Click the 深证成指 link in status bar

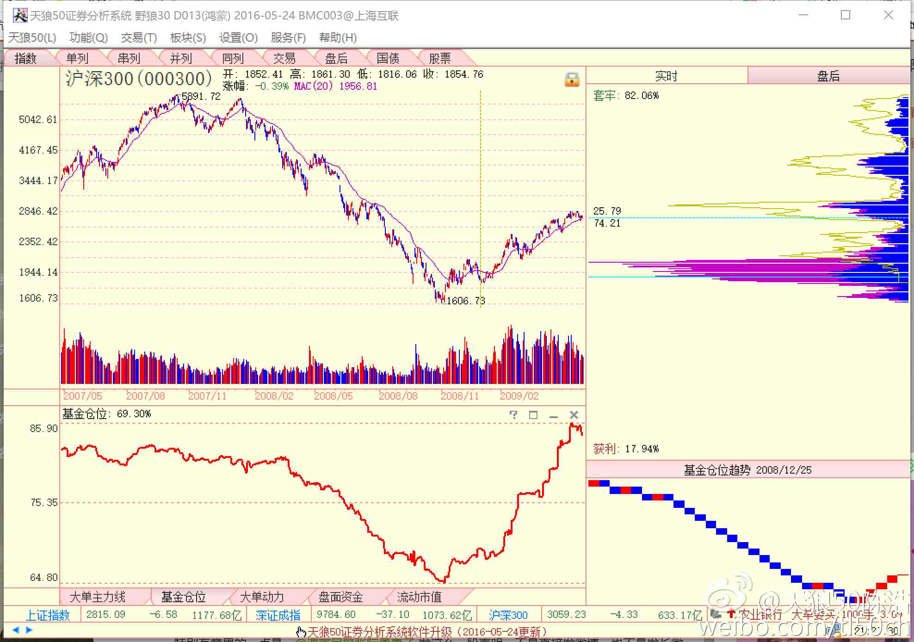278,615
